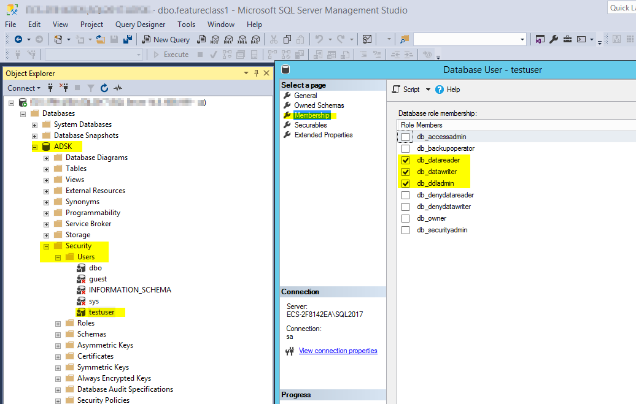Select the Owned Schemas page
Viewport: 636px width, 404px height.
pos(319,105)
